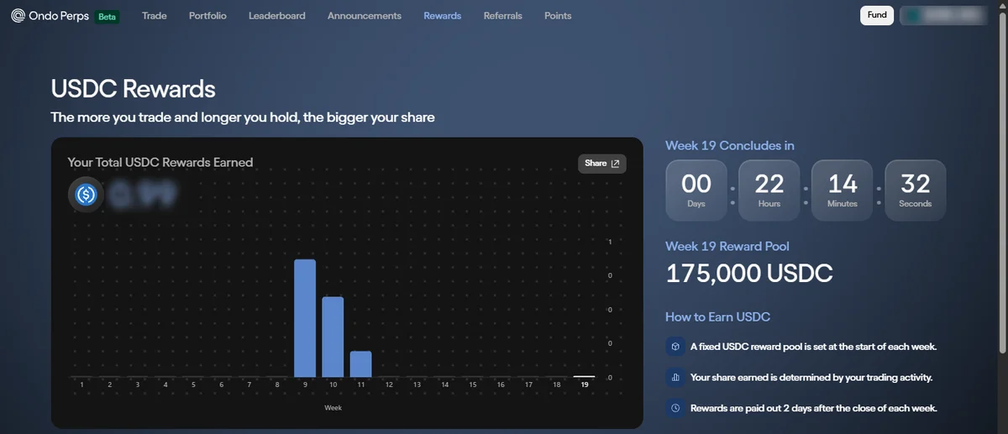Click the USDC coin icon
The width and height of the screenshot is (1008, 434).
point(86,195)
